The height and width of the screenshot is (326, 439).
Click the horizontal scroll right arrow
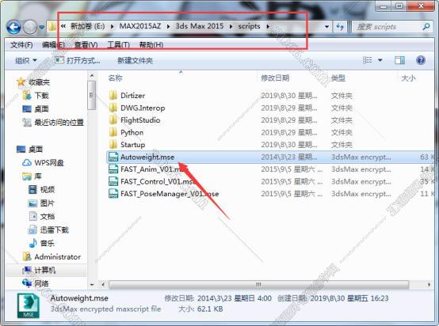pyautogui.click(x=429, y=285)
